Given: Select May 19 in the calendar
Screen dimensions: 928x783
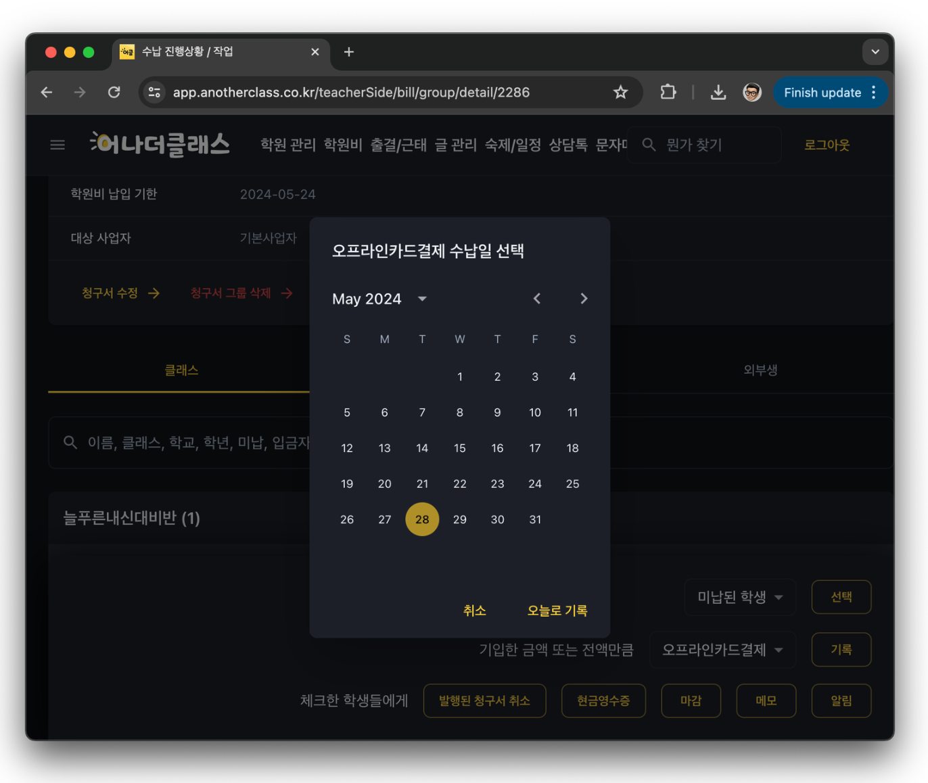Looking at the screenshot, I should pyautogui.click(x=347, y=484).
